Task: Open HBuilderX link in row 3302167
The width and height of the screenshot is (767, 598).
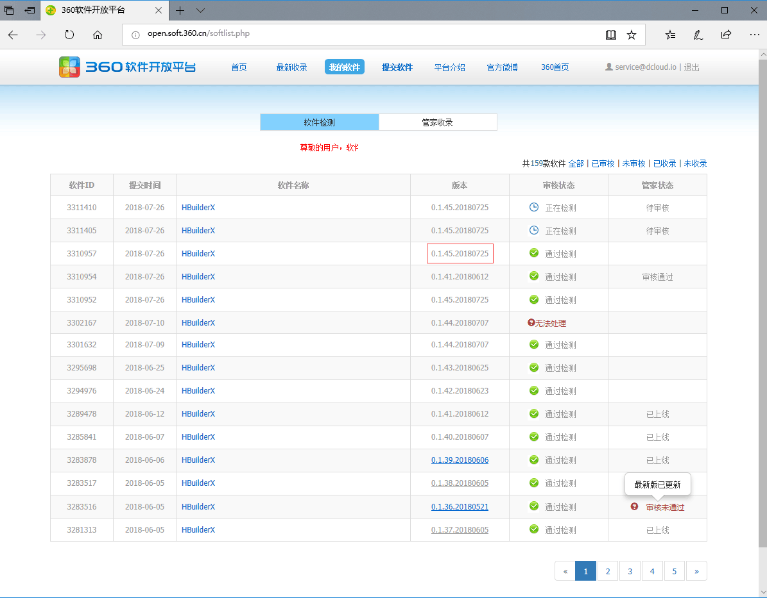Action: pos(198,323)
